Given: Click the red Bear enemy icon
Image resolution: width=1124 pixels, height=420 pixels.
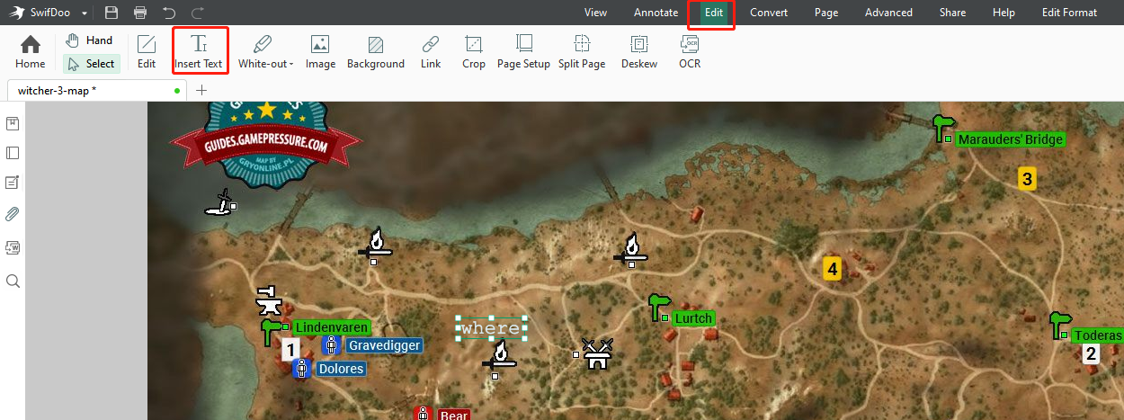Looking at the screenshot, I should pos(423,414).
